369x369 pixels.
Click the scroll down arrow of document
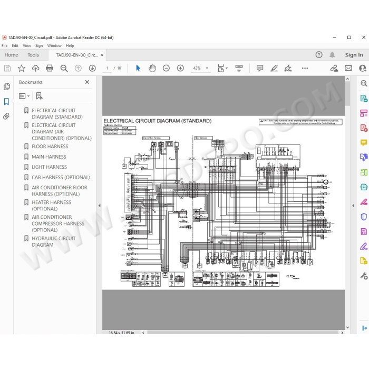pyautogui.click(x=347, y=327)
